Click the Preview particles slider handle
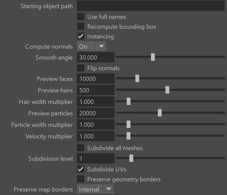Screen dimensions: 227x195 [x=160, y=113]
